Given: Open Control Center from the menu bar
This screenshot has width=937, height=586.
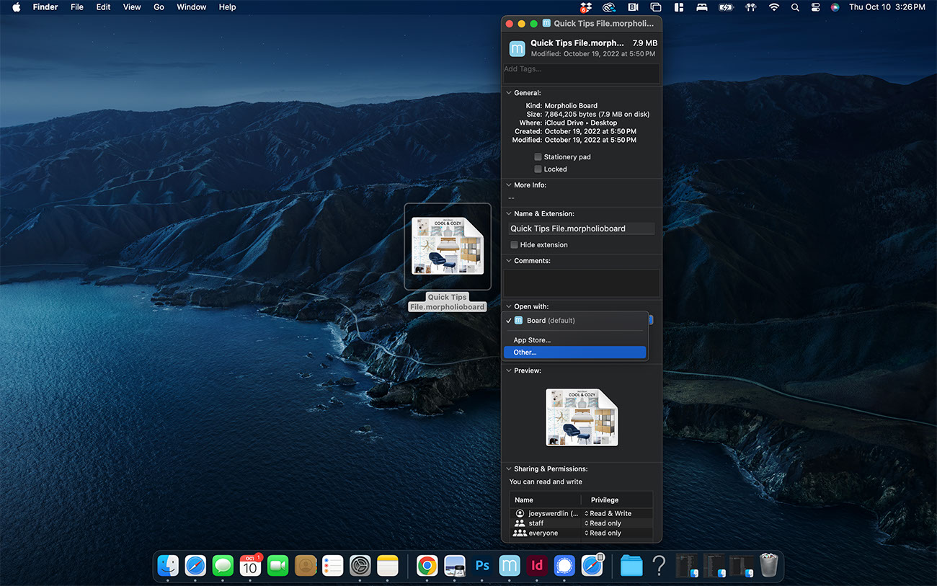Looking at the screenshot, I should click(815, 7).
